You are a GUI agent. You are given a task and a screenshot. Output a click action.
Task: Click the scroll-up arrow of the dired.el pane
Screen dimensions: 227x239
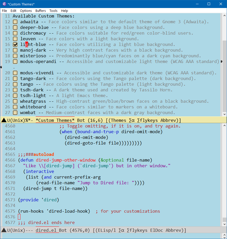click(224, 125)
